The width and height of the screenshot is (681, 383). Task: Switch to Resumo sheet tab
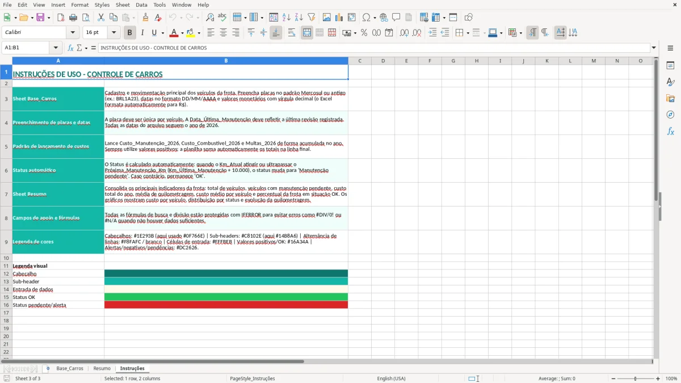102,369
